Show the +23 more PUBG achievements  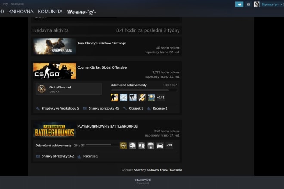click(169, 146)
